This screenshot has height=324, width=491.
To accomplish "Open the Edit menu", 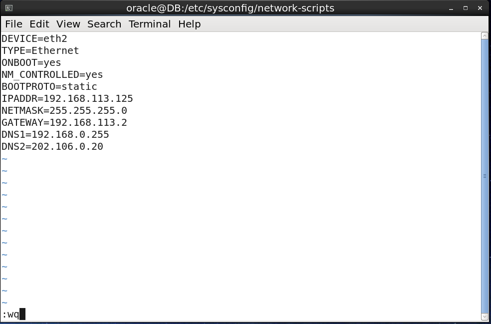I will click(x=39, y=24).
